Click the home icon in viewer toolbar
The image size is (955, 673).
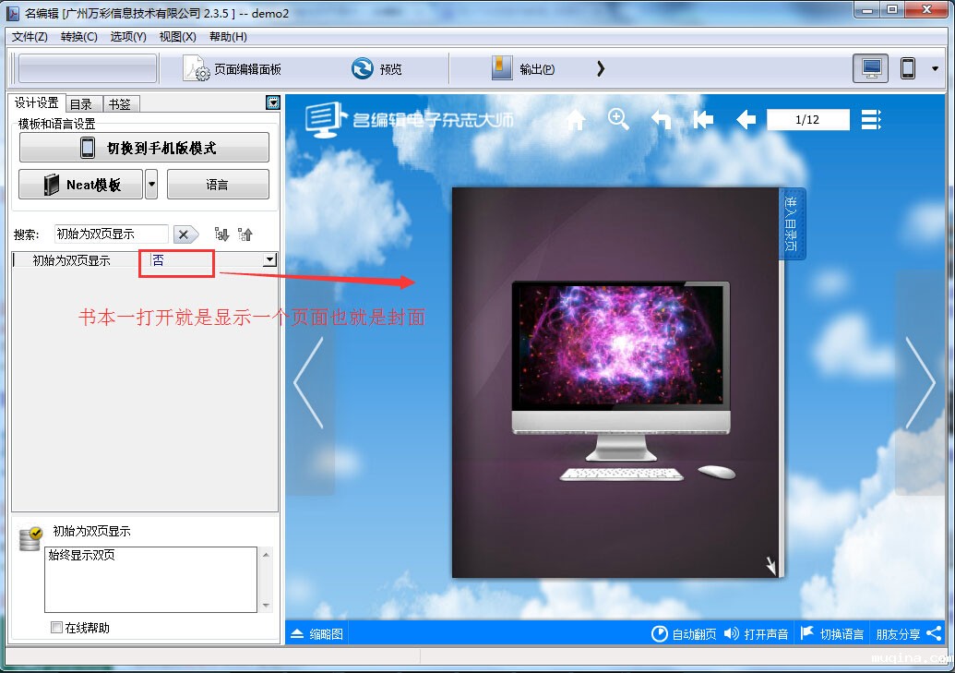pos(576,120)
